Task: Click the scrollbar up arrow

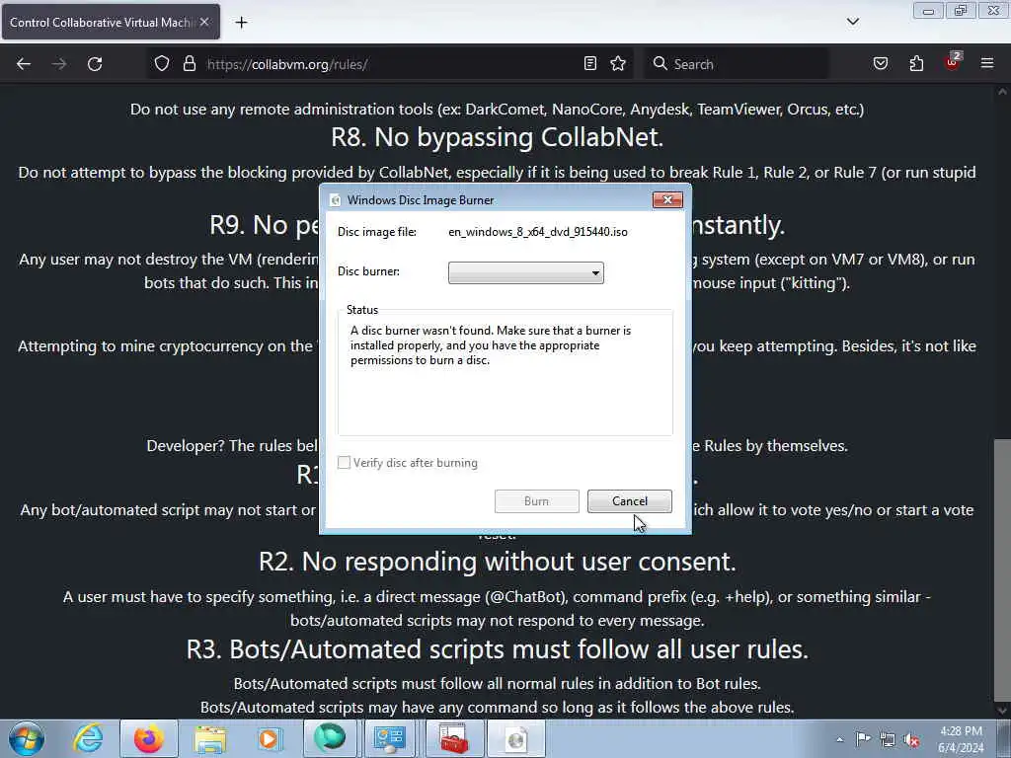Action: (1002, 92)
